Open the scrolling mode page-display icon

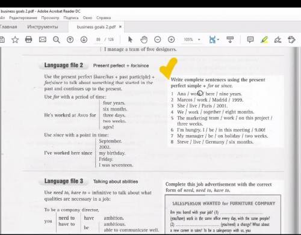click(x=230, y=40)
